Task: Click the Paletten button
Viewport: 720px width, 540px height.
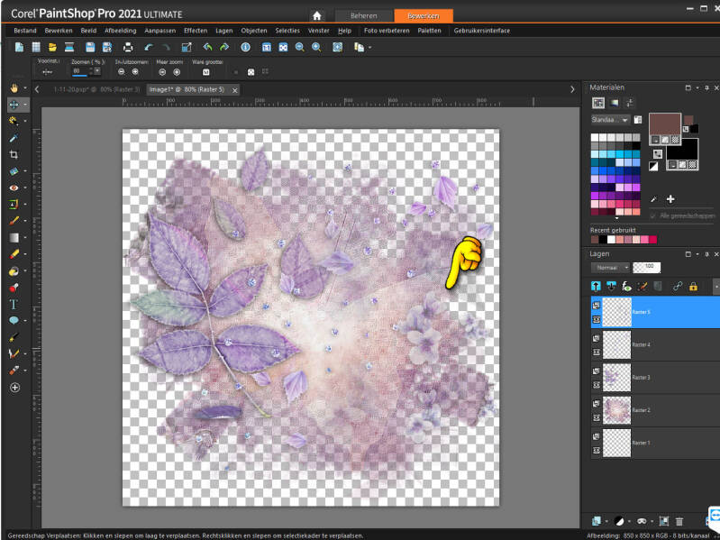Action: click(430, 31)
